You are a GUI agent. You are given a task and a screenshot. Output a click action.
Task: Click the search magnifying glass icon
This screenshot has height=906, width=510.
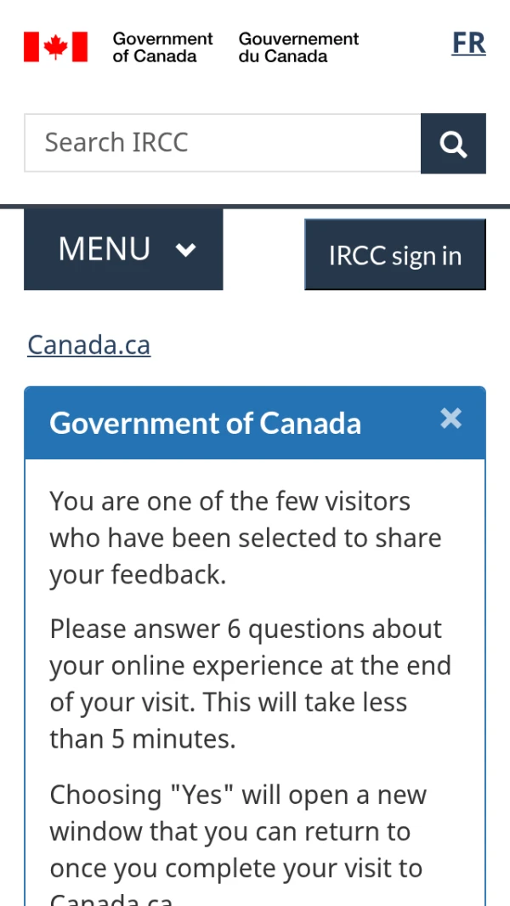click(453, 144)
